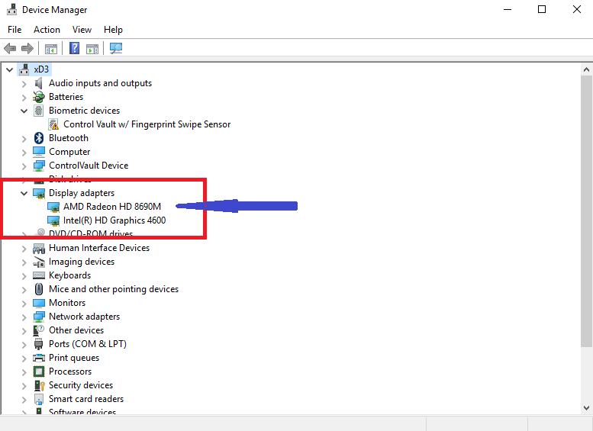593x431 pixels.
Task: Click the Show/Hide Action Pane toolbar icon
Action: click(92, 49)
